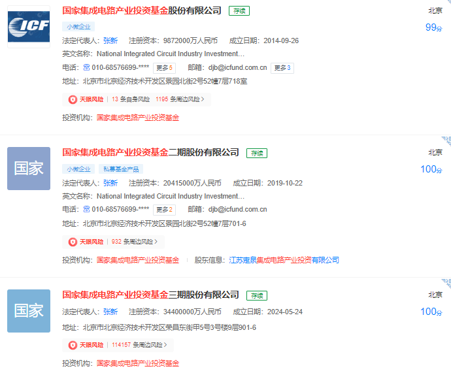
Task: Click English name of 二期 company
Action: (x=171, y=196)
